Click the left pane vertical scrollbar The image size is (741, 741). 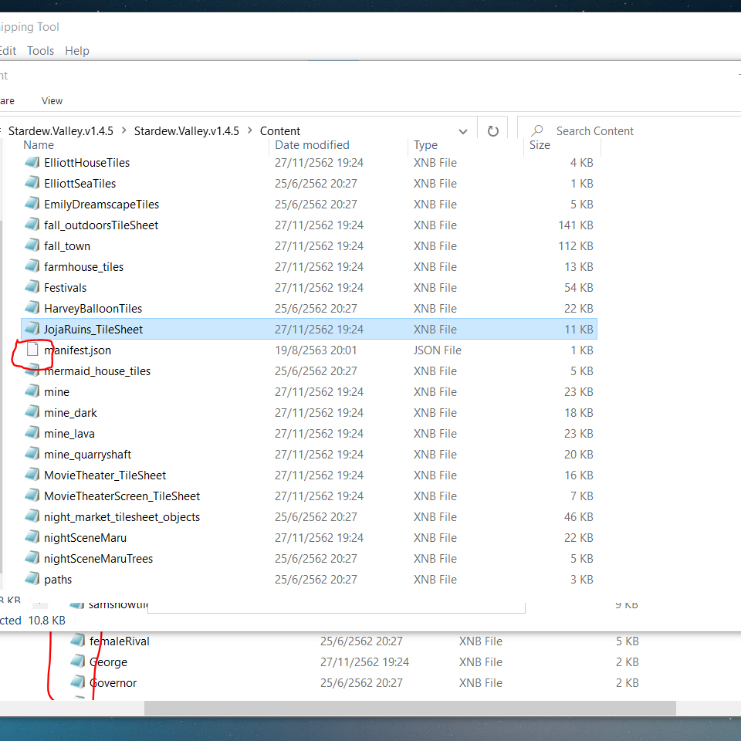(x=2, y=397)
